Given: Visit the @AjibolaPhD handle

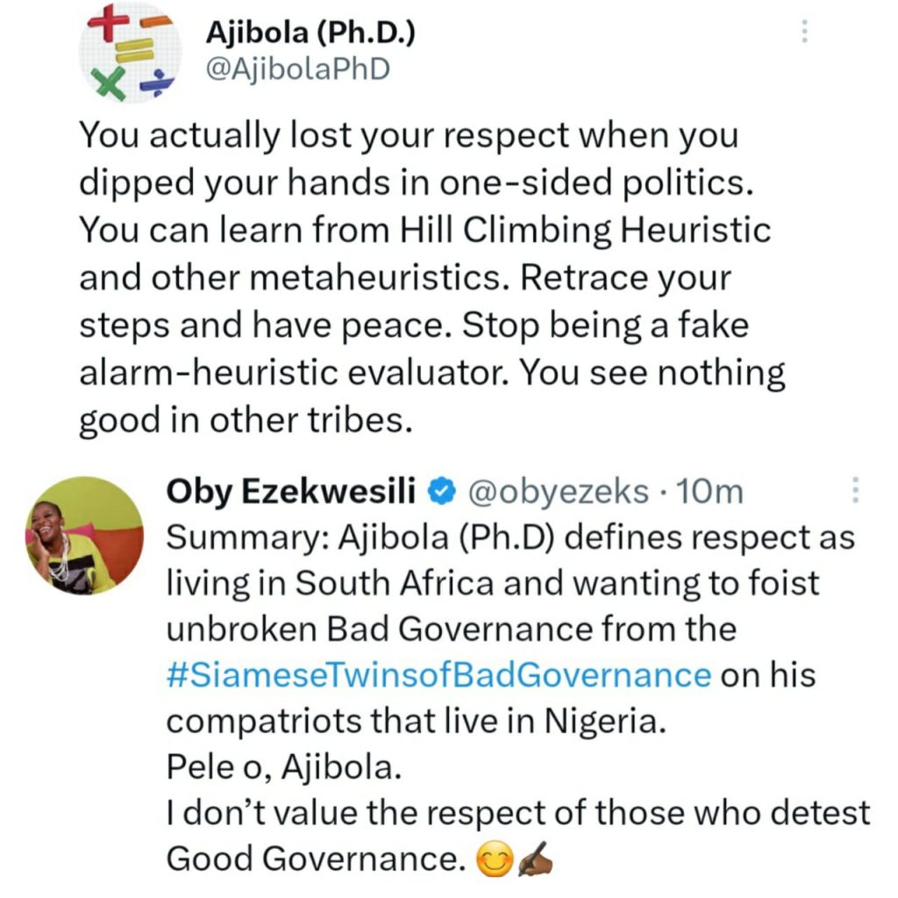Looking at the screenshot, I should pos(296,69).
